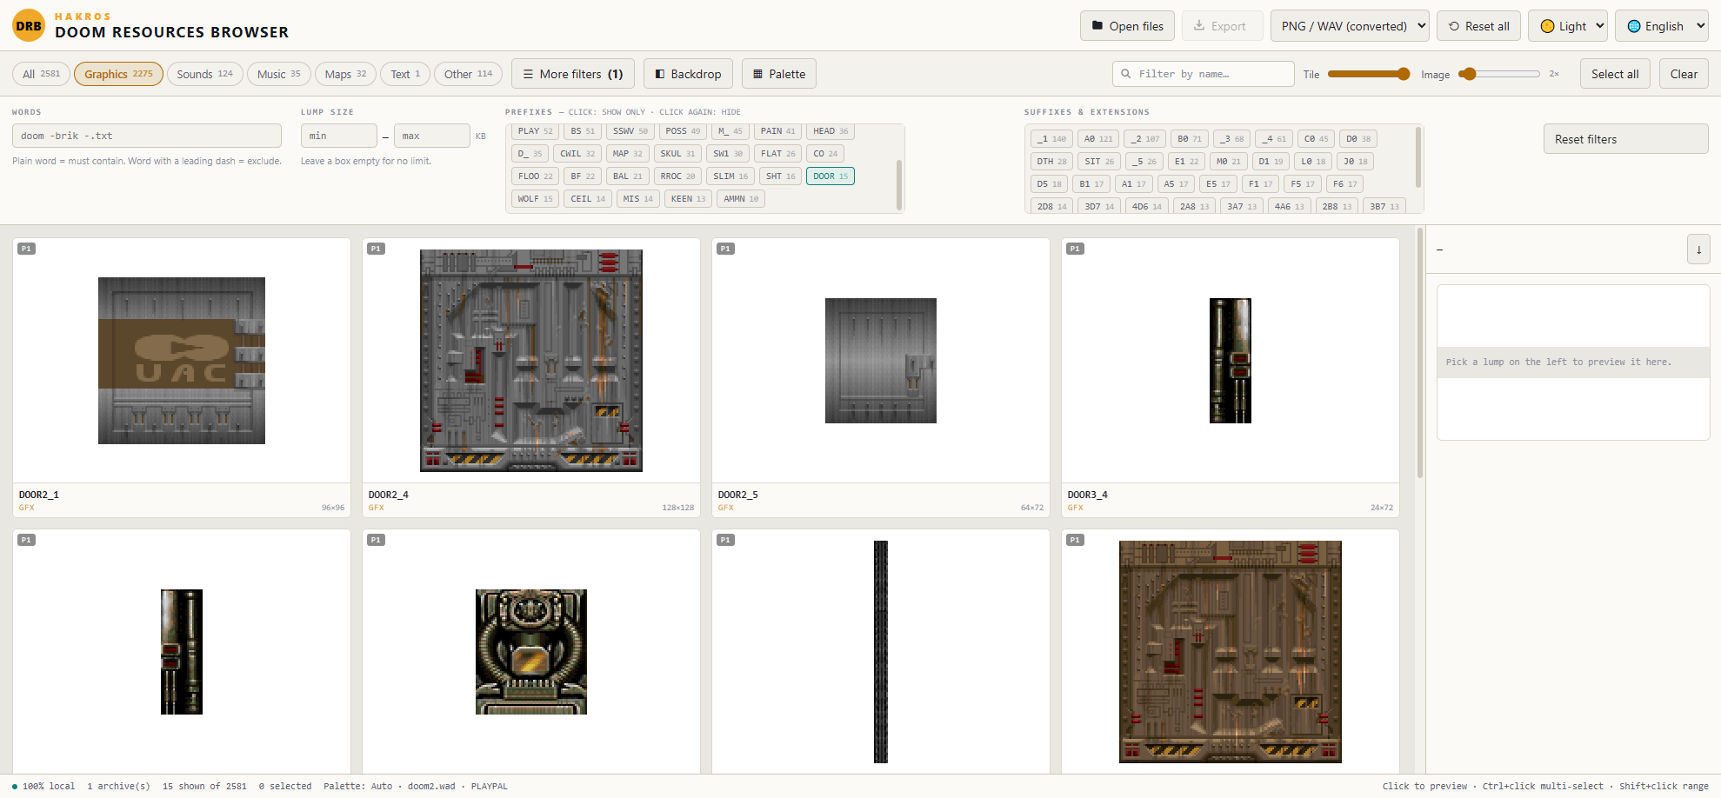Screen dimensions: 1721x798
Task: Click the DOOR2_4 lump name
Action: 389,495
